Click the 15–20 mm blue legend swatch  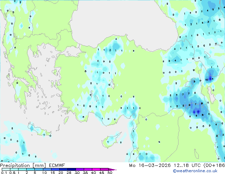click(x=55, y=169)
